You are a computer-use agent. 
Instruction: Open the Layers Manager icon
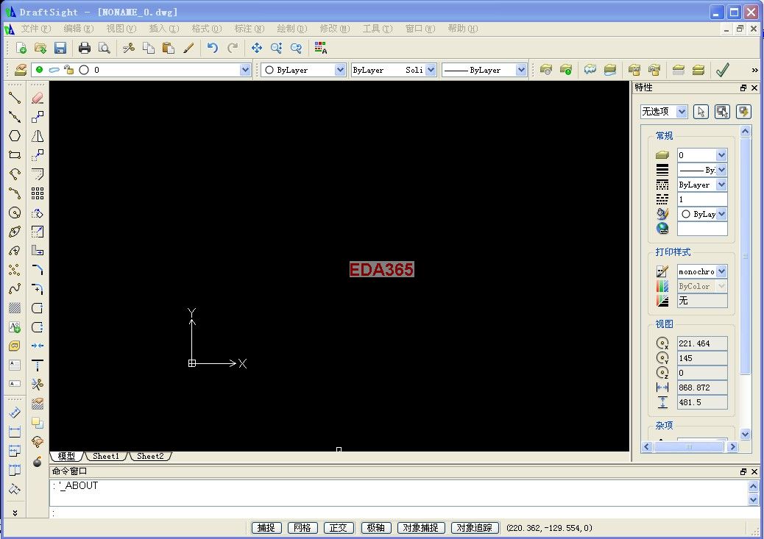tap(20, 70)
